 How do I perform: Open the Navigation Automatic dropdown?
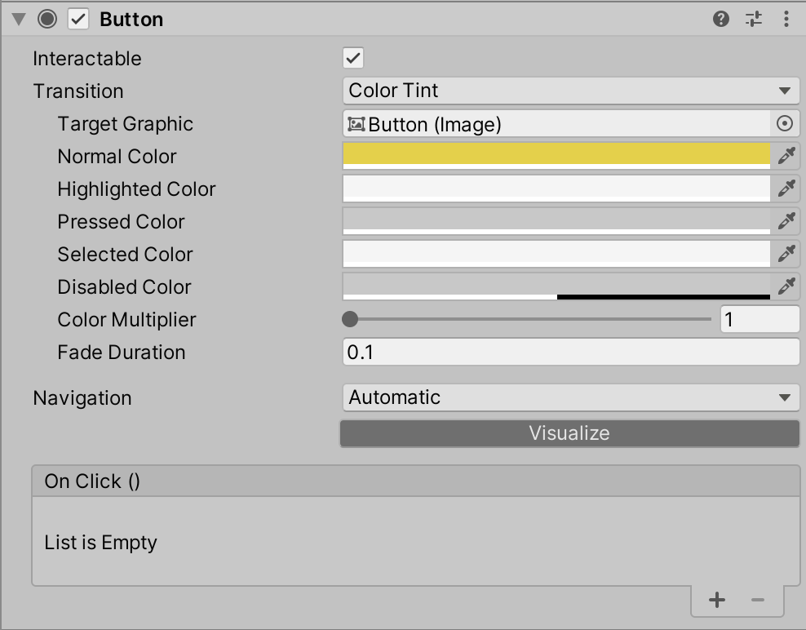pyautogui.click(x=570, y=397)
